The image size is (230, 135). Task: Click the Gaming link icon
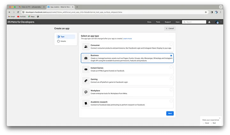coord(86,81)
